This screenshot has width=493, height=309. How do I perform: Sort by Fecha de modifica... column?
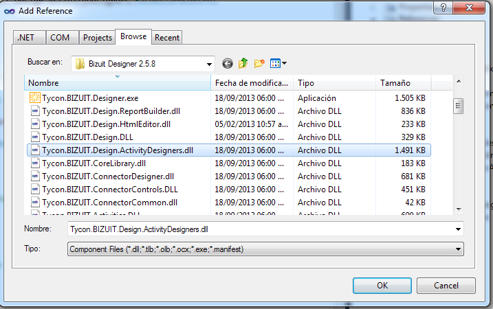tap(252, 83)
